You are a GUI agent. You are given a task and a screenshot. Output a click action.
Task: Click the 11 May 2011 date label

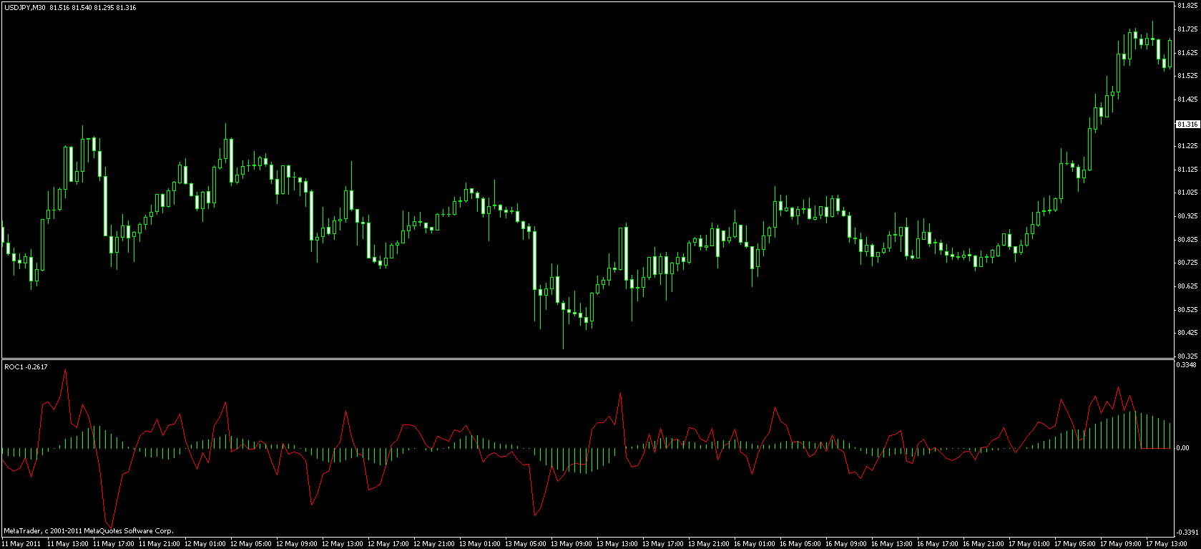pyautogui.click(x=19, y=544)
